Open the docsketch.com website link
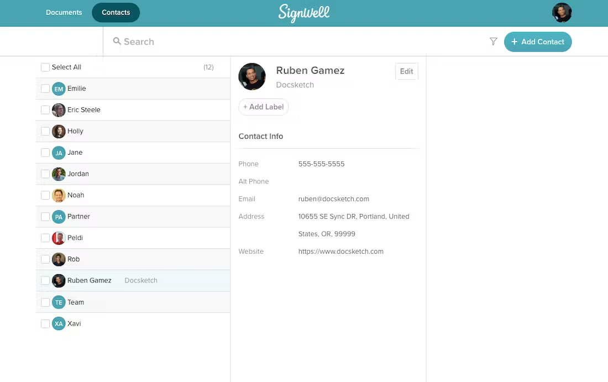608x382 pixels. pyautogui.click(x=341, y=251)
